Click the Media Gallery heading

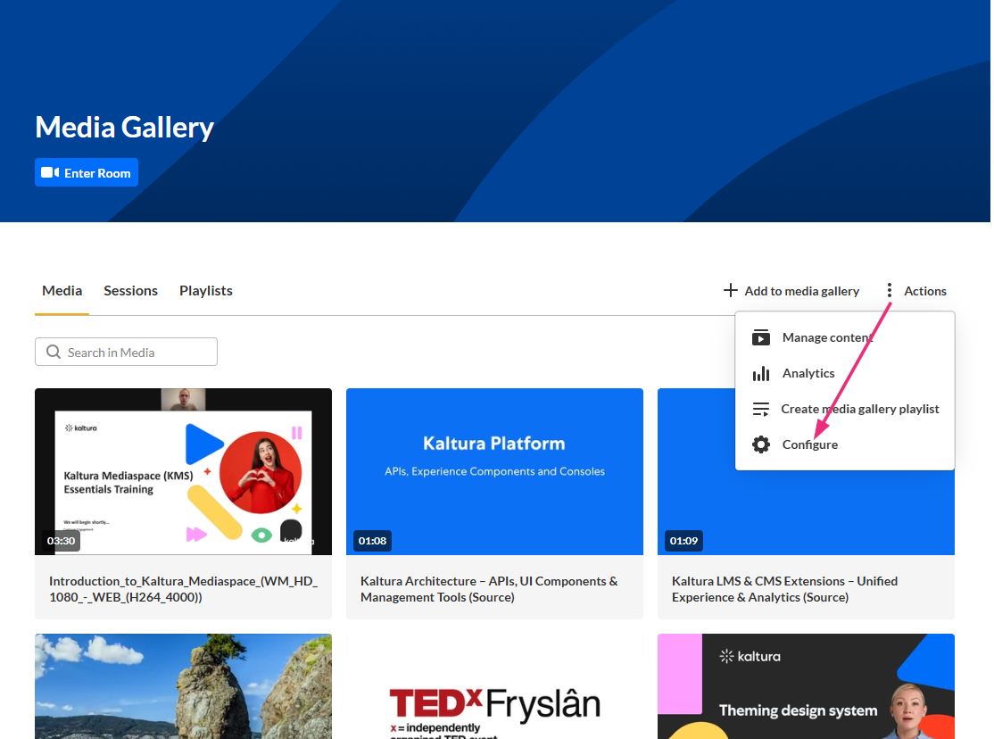(124, 127)
